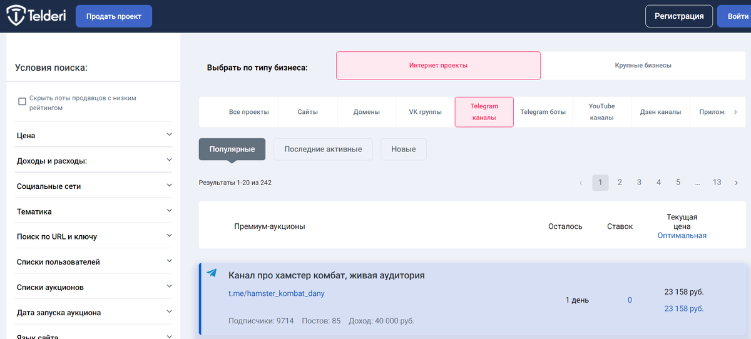Expand the Социальные сети filter
Screen dimensions: 751x339
pyautogui.click(x=94, y=186)
